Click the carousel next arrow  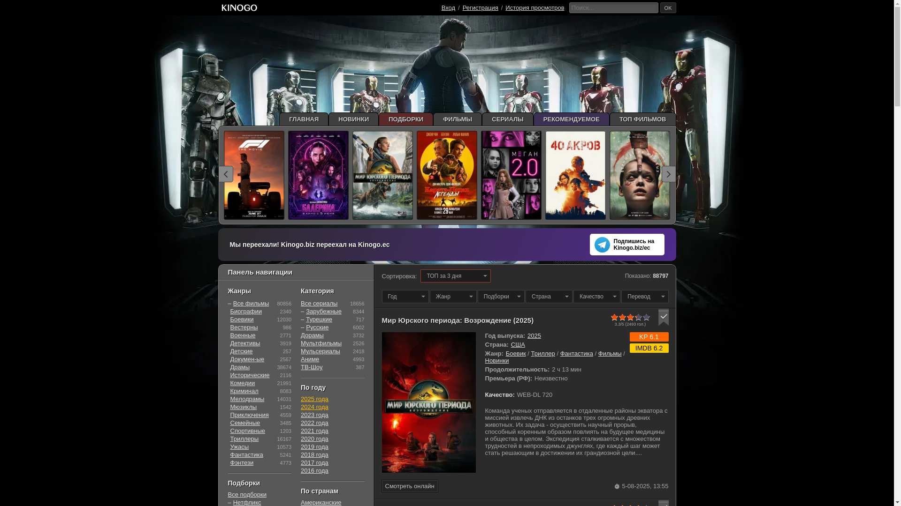(x=669, y=174)
